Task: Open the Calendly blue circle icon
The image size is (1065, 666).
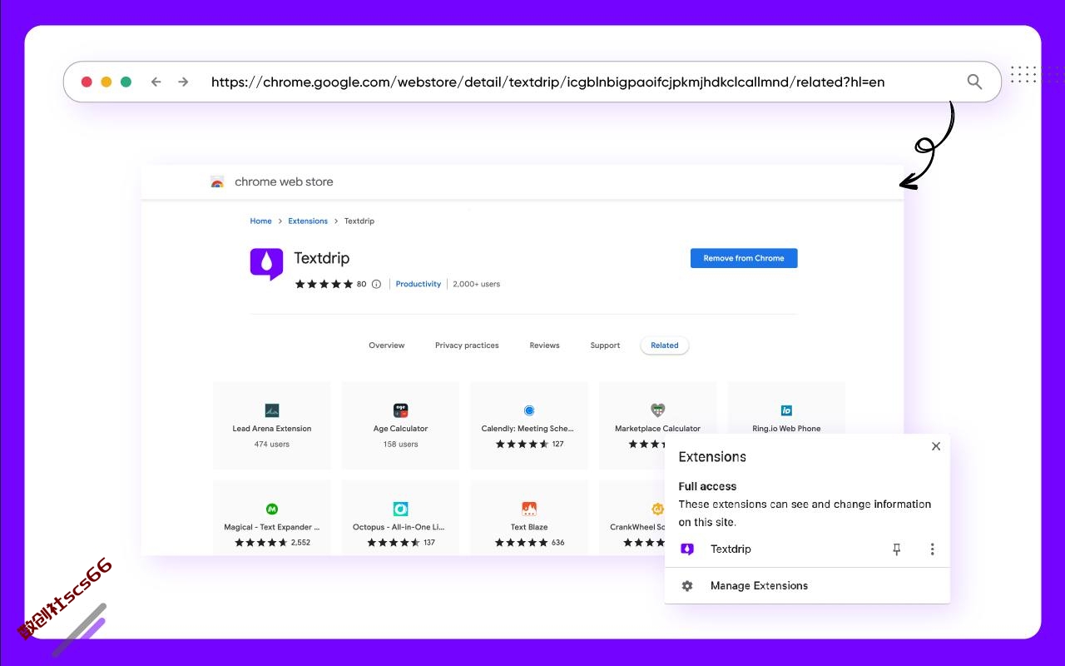Action: (x=529, y=410)
